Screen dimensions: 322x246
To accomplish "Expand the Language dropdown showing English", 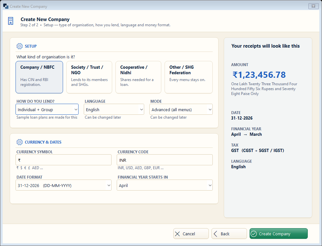I will [x=114, y=109].
